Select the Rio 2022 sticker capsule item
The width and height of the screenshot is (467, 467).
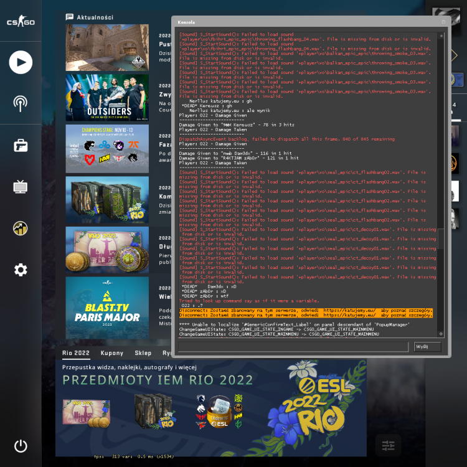click(x=155, y=412)
